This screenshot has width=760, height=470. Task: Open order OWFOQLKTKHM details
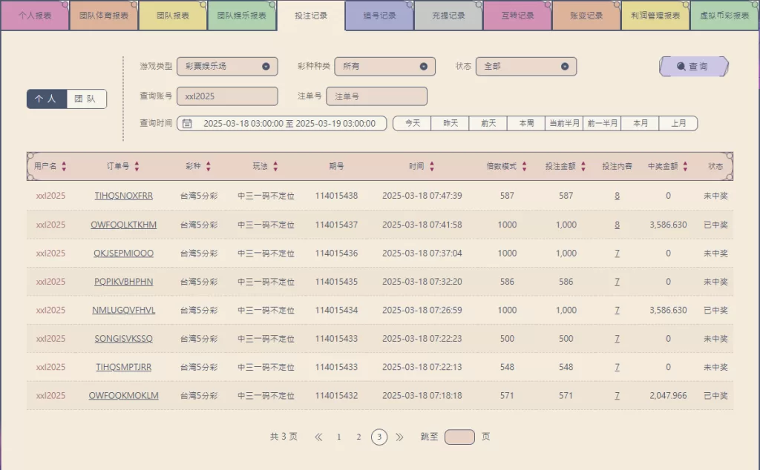pos(124,225)
